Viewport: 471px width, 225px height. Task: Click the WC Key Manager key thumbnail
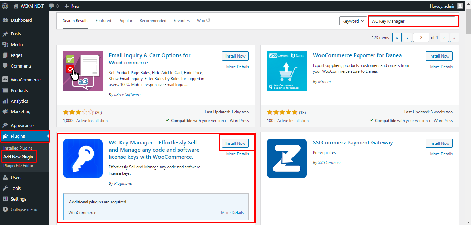click(83, 158)
